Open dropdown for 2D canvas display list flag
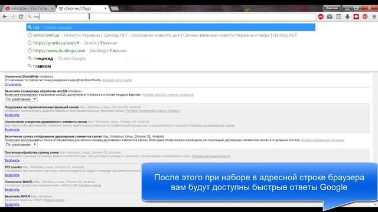378x212 pixels. [21, 144]
